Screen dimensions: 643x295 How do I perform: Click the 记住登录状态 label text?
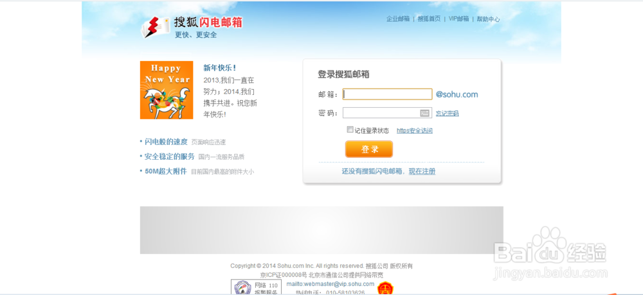(372, 131)
